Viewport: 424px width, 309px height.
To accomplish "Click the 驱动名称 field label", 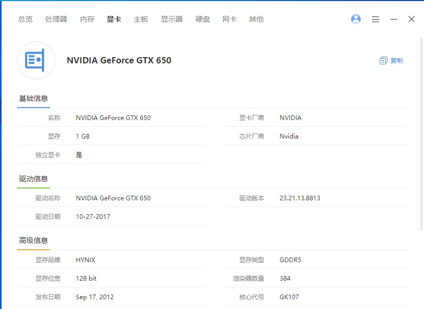I will [x=48, y=198].
